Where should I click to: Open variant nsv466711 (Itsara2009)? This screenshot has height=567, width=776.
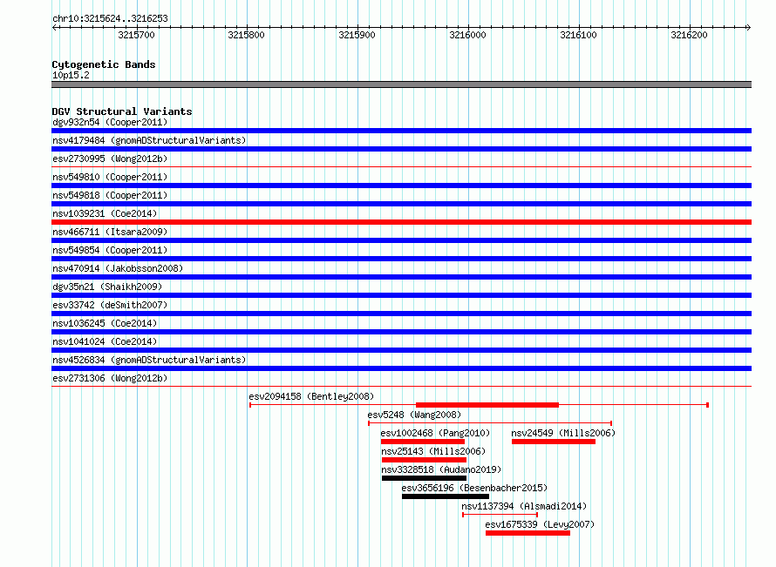point(110,232)
